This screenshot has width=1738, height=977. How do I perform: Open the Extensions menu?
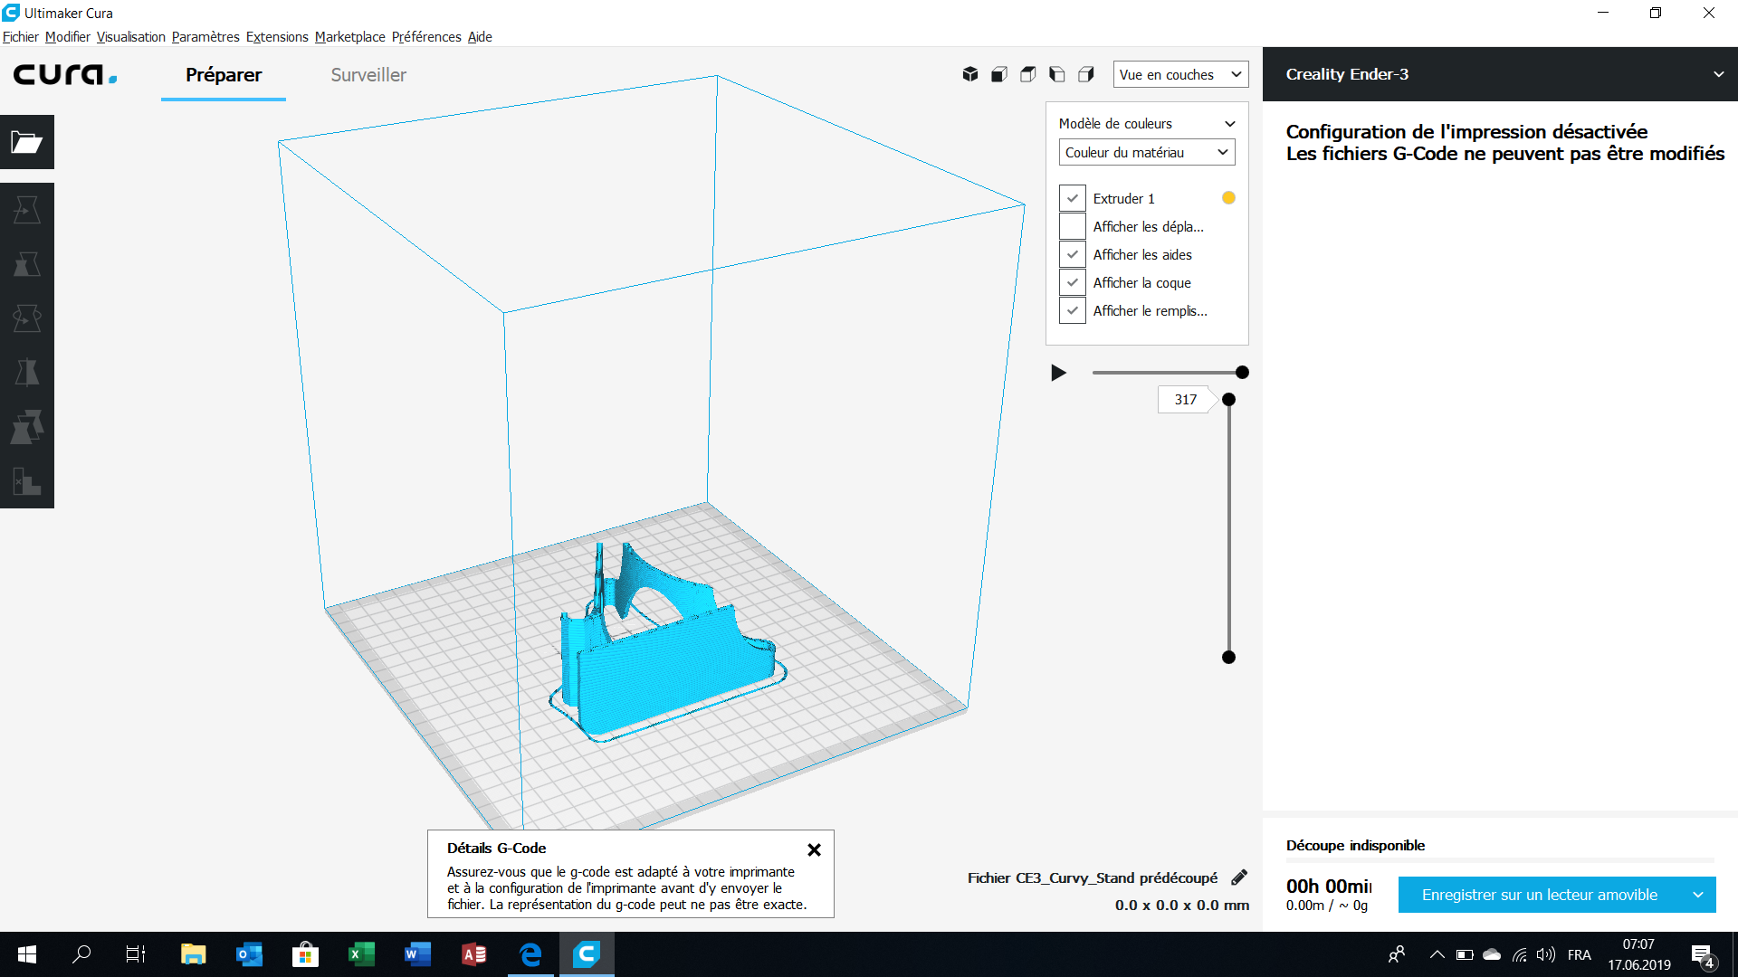coord(277,37)
